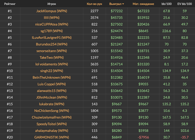Click Burundos254 (WPN) player name

[52, 44]
